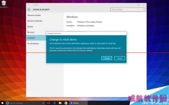
Task: Open the Windows Start button
Action: pos(2,103)
